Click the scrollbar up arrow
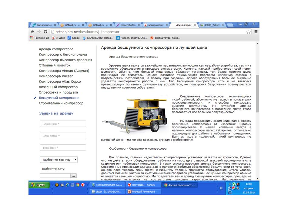 pos(257,43)
